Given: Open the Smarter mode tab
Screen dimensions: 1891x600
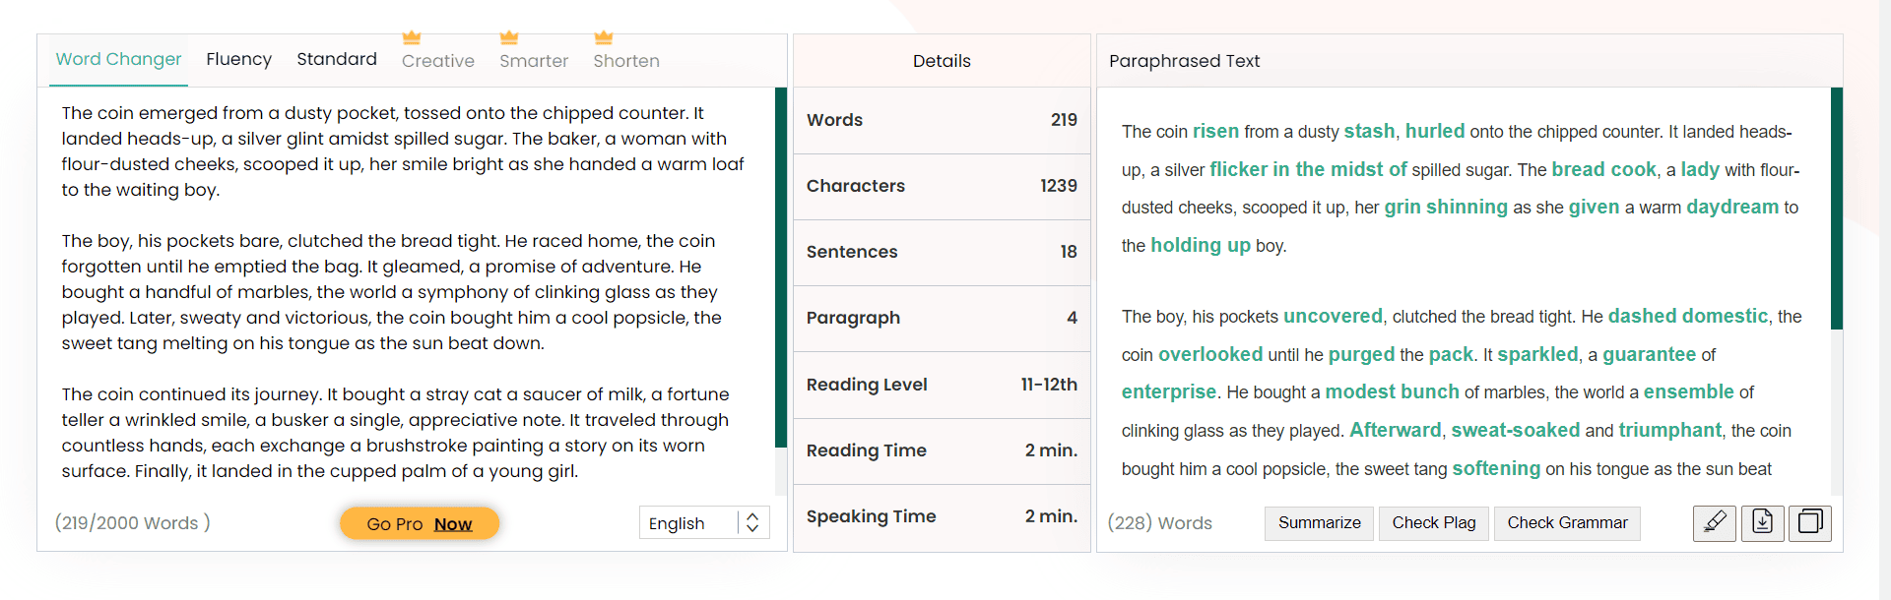Looking at the screenshot, I should pyautogui.click(x=534, y=61).
